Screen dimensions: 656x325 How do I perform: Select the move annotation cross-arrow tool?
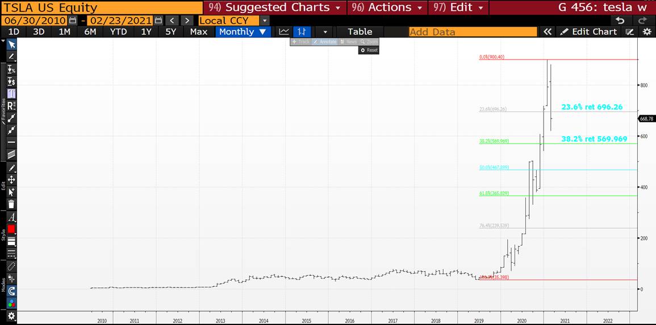[12, 180]
